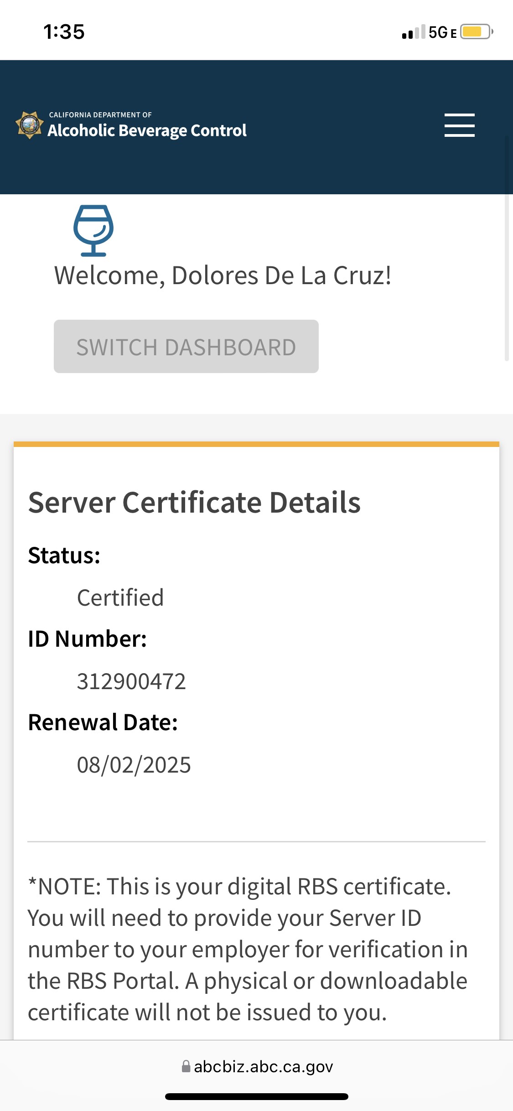Tap the battery icon in status bar
The height and width of the screenshot is (1111, 513).
tap(476, 32)
